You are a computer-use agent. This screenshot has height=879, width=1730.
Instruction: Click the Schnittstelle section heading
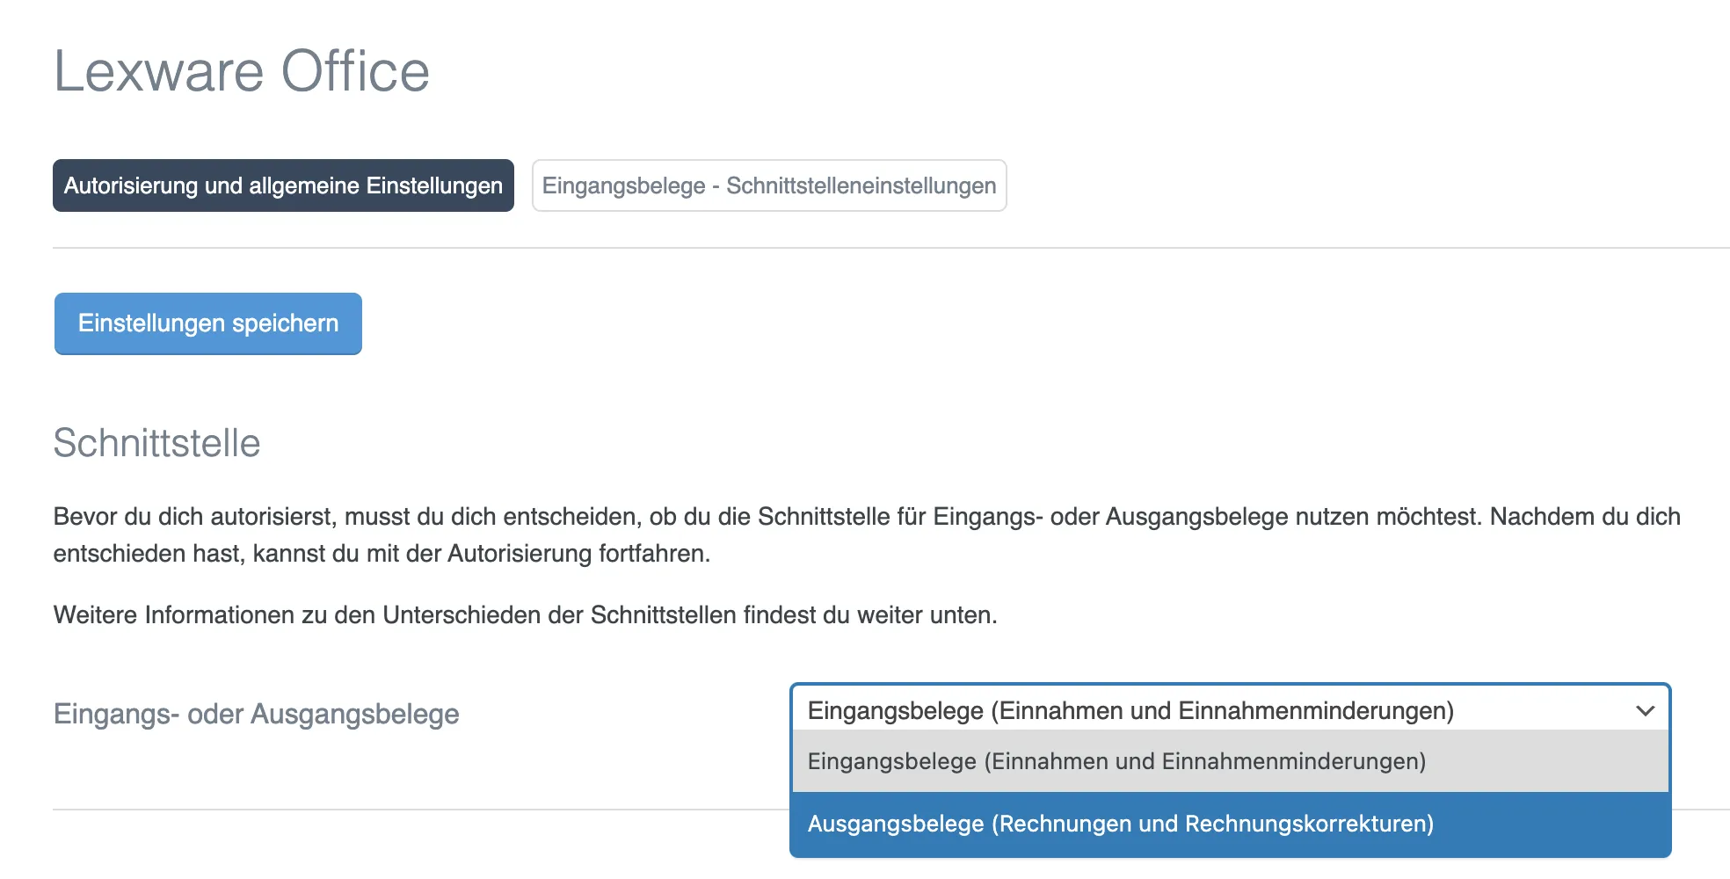156,443
